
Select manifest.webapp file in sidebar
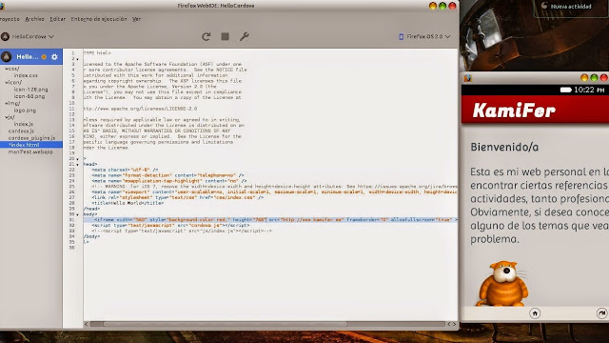30,151
